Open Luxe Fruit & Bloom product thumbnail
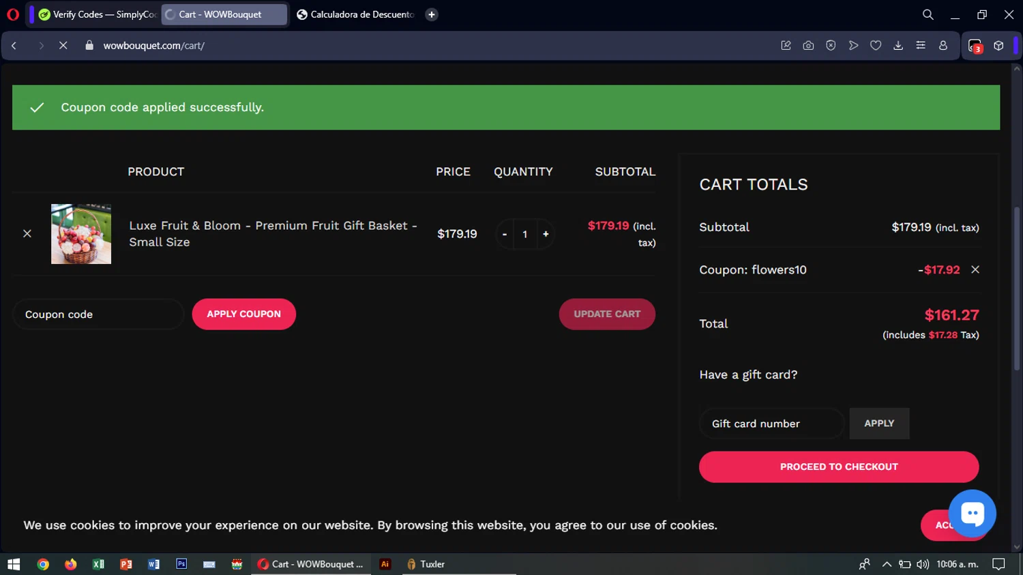1023x575 pixels. point(81,234)
